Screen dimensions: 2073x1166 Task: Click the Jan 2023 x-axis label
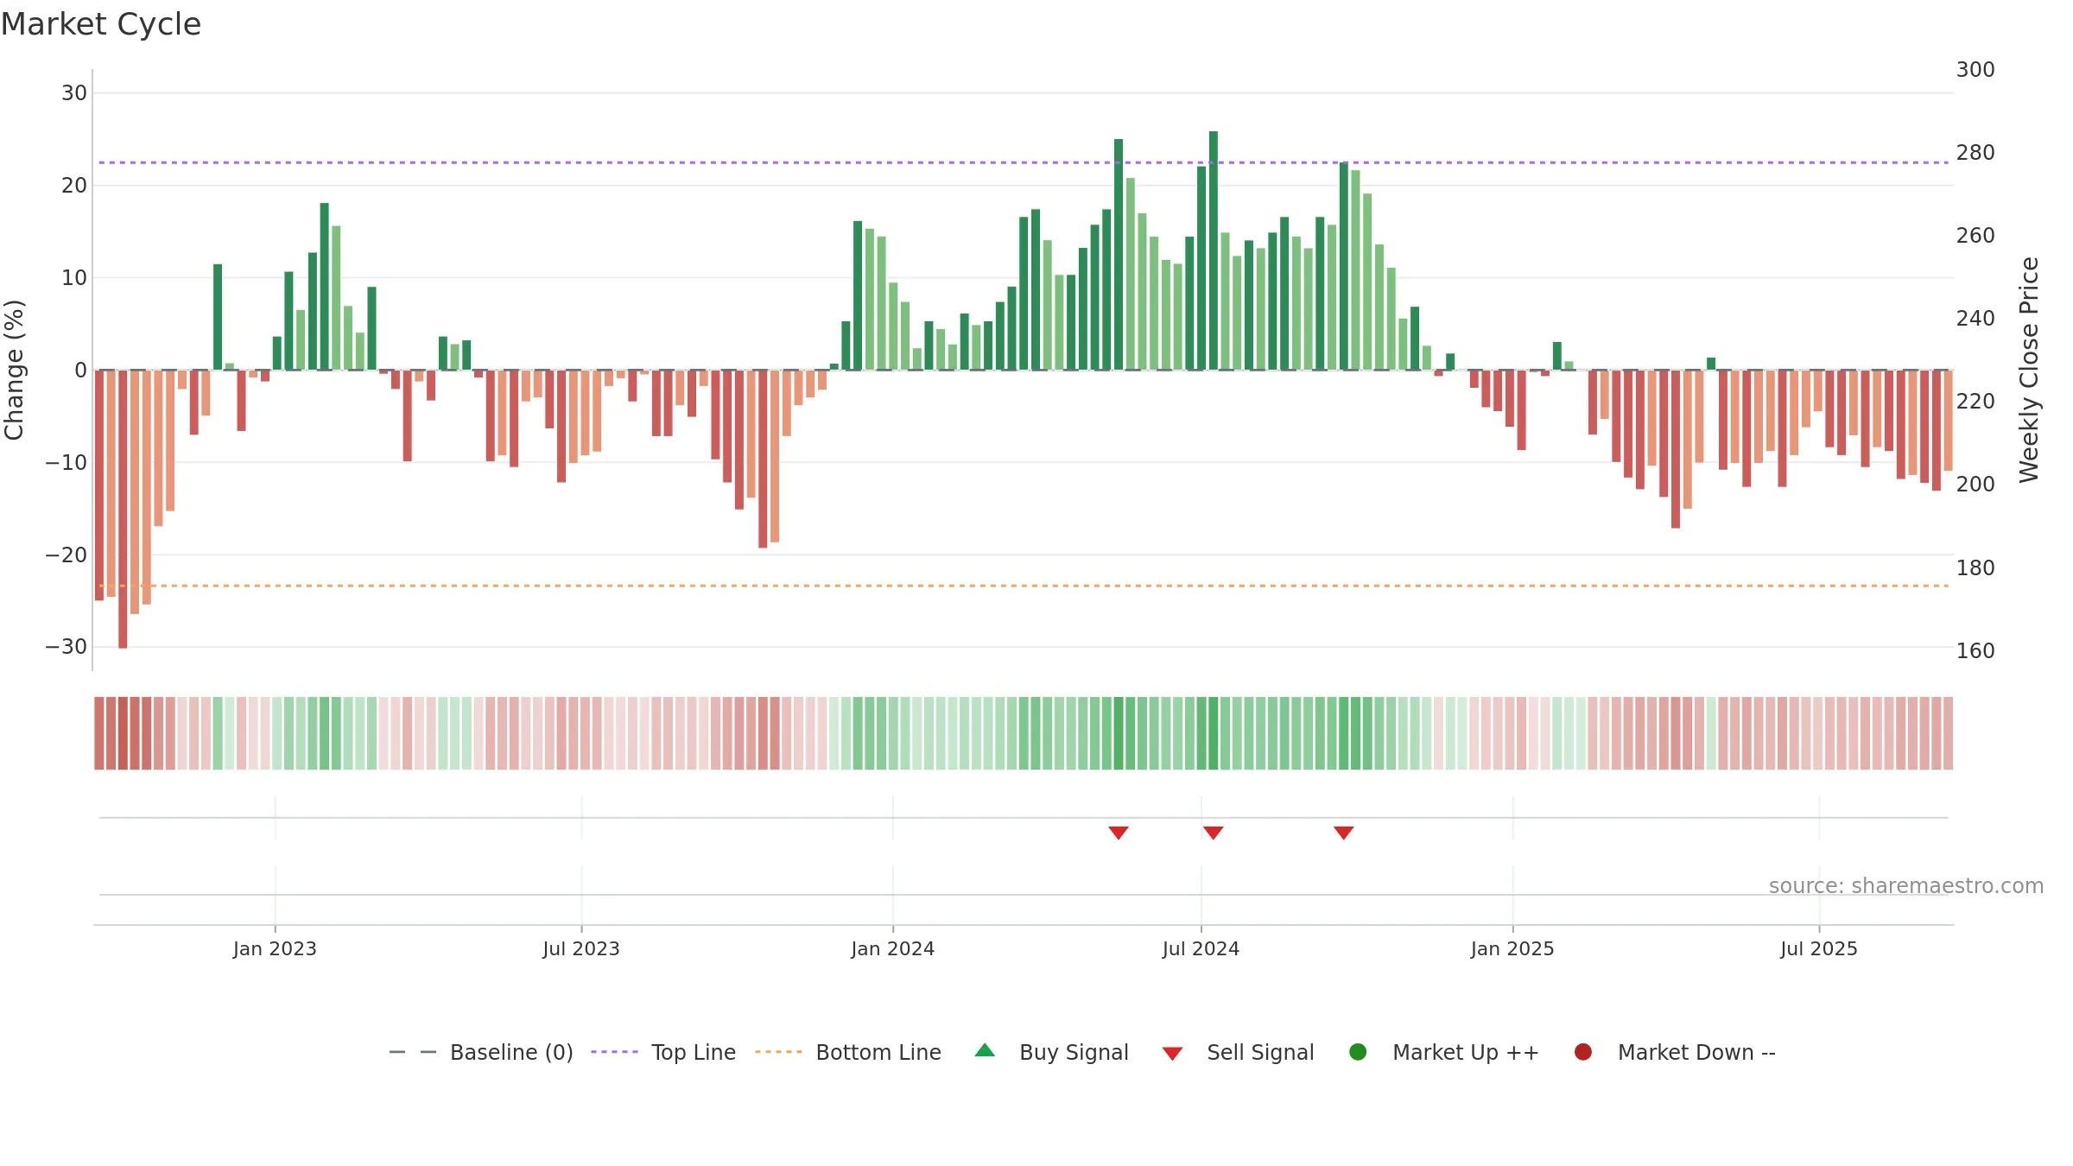tap(275, 949)
